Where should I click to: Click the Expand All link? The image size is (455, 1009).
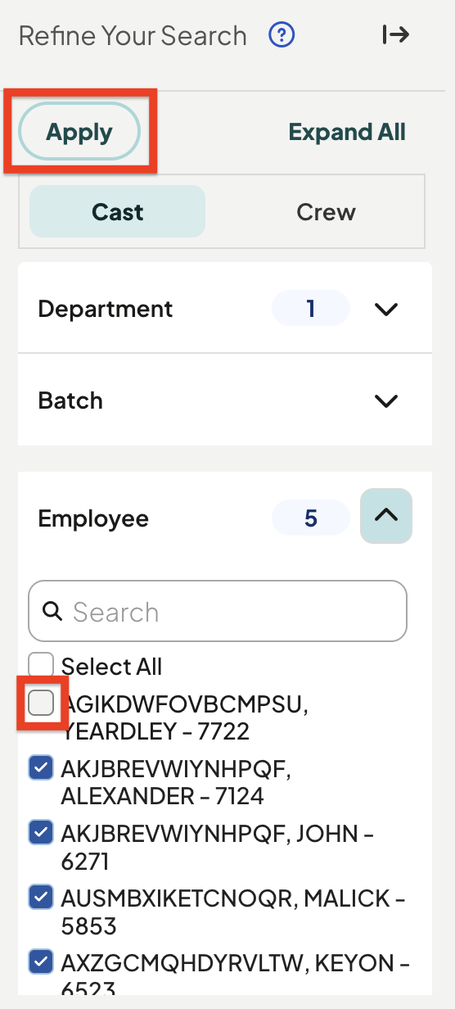347,132
